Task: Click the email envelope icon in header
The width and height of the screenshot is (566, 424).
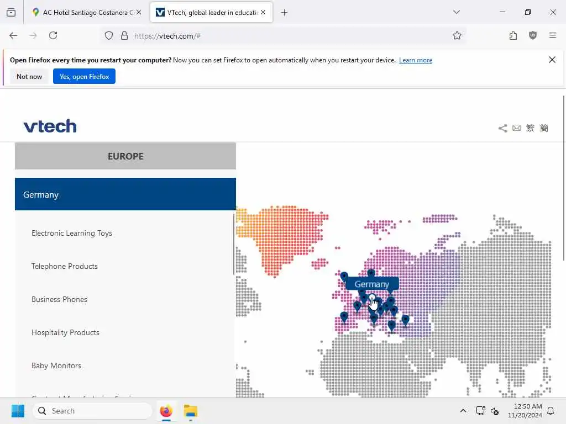Action: [517, 128]
